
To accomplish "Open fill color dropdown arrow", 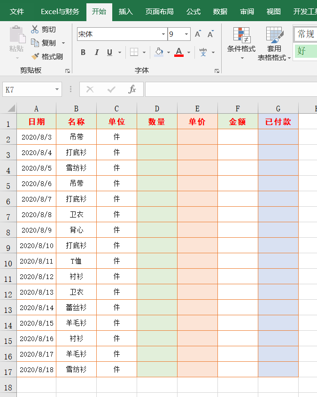I will pyautogui.click(x=169, y=53).
